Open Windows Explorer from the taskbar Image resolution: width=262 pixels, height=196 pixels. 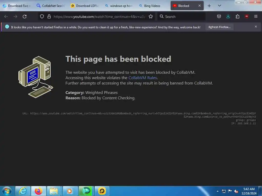pyautogui.click(x=54, y=191)
